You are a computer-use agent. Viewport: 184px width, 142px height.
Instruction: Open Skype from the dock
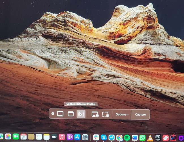pos(104,137)
